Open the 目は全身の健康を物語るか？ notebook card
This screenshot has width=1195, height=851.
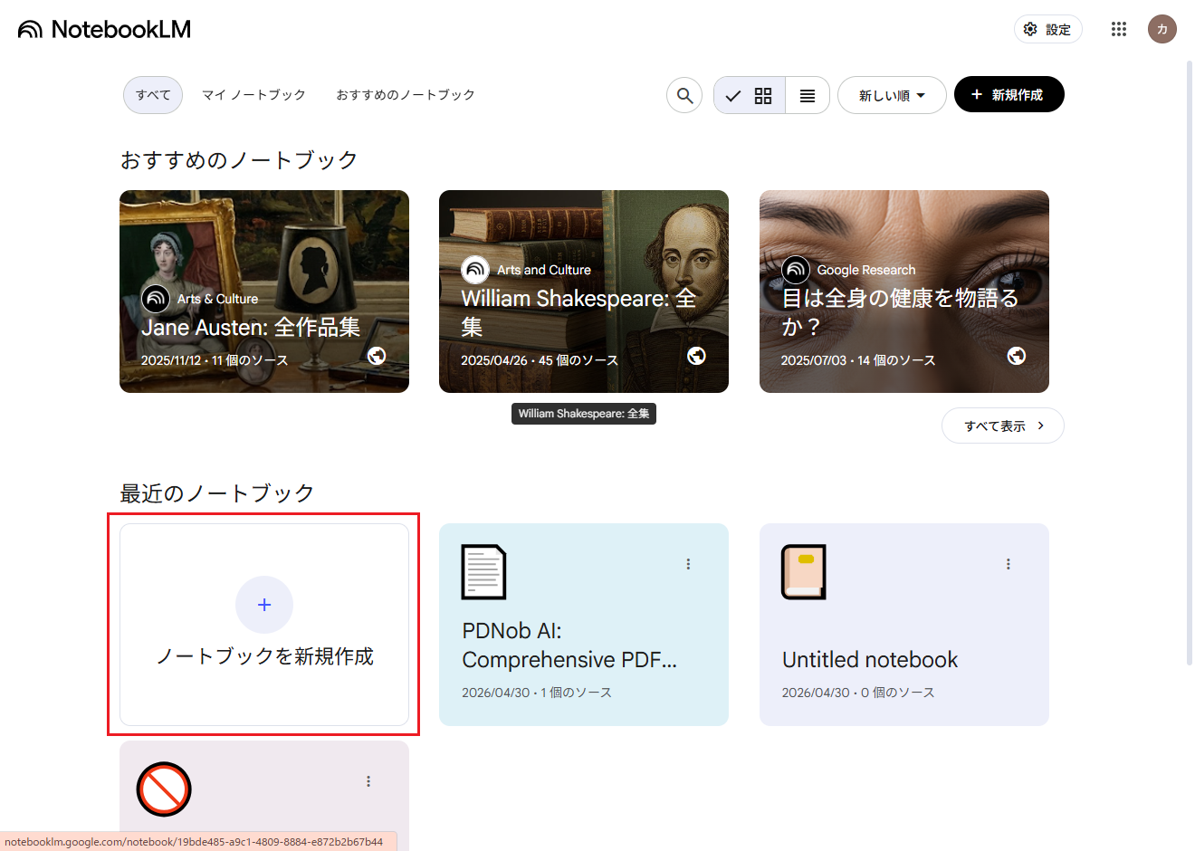[x=904, y=292]
